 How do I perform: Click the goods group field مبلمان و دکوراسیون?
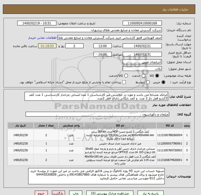97,114
